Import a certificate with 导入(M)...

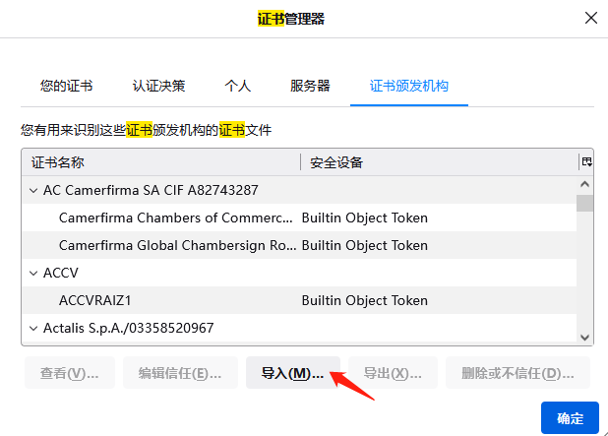tap(293, 373)
